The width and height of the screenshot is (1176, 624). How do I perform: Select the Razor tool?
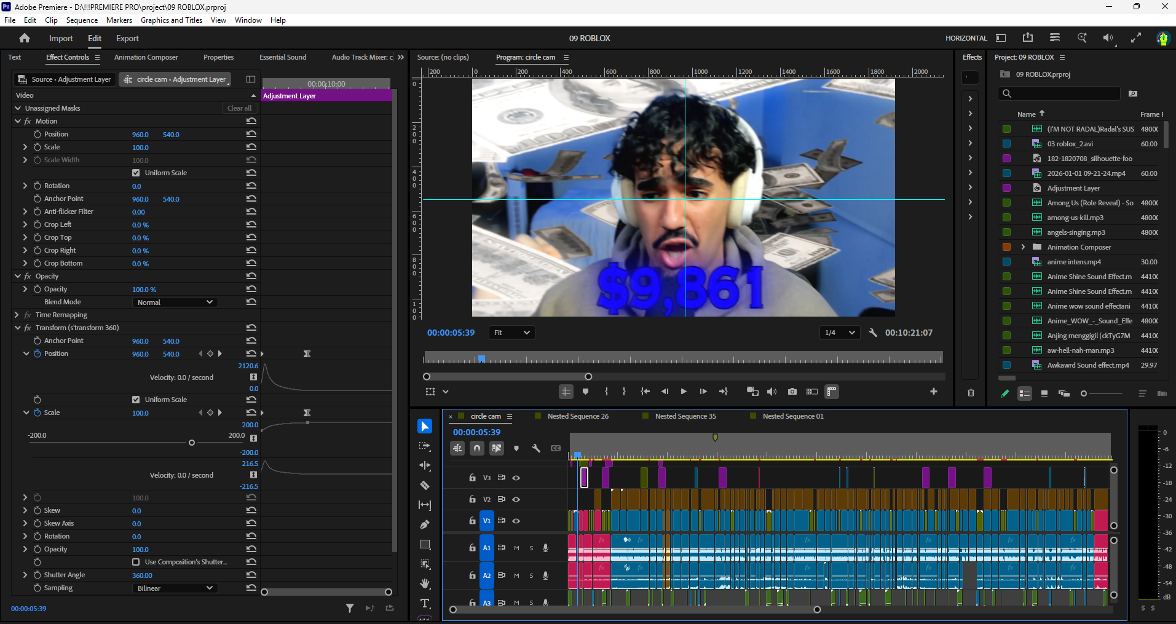coord(425,485)
